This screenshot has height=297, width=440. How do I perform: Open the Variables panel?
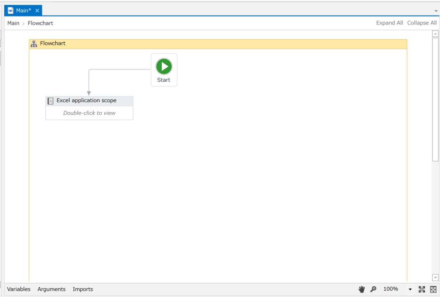click(x=19, y=289)
